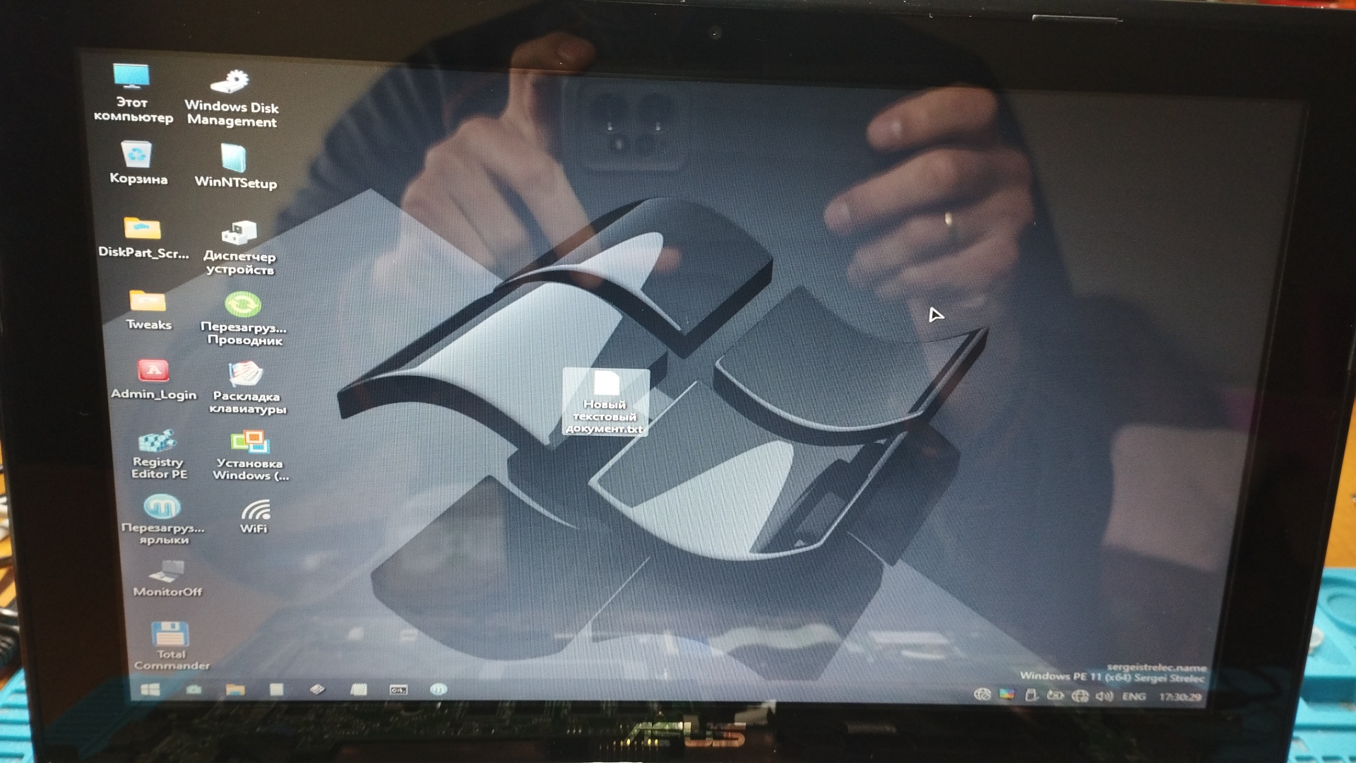Image resolution: width=1356 pixels, height=763 pixels.
Task: Open Total Commander shortcut
Action: coord(169,635)
